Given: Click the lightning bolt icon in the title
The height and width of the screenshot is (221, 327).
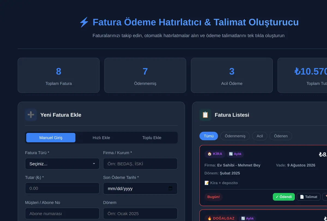Looking at the screenshot, I should tap(84, 22).
